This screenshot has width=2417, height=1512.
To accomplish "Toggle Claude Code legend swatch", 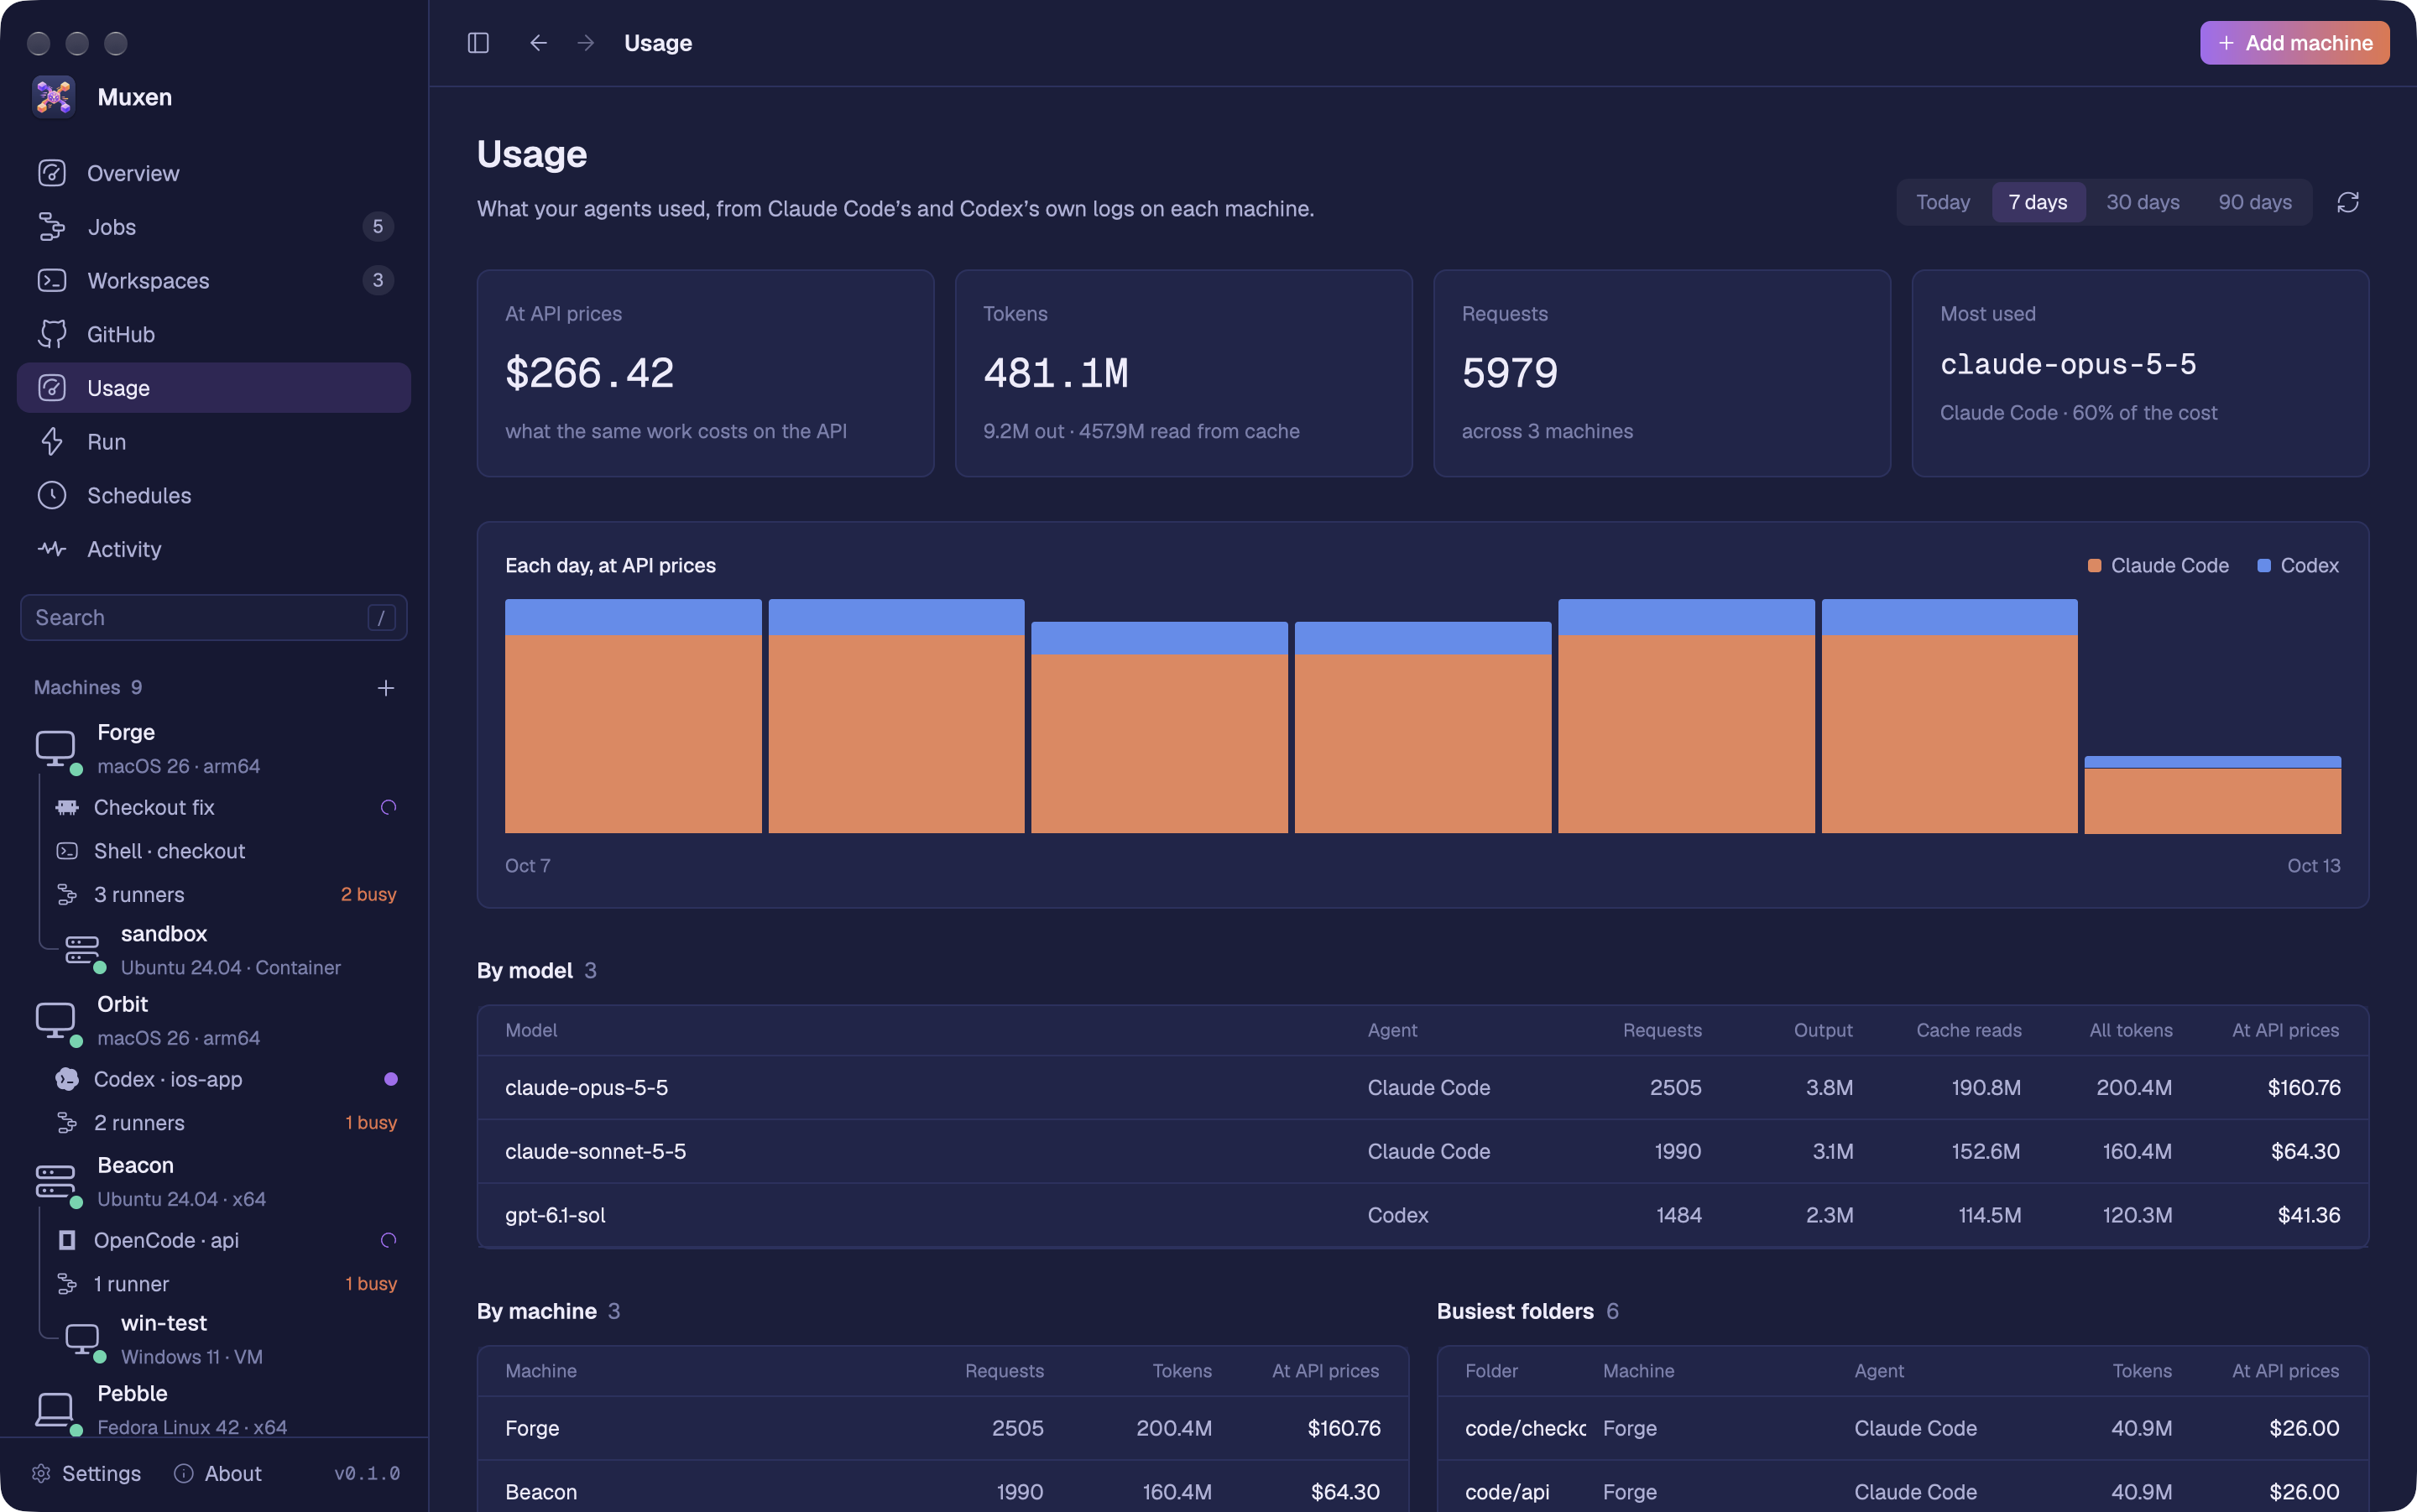I will click(x=2094, y=566).
